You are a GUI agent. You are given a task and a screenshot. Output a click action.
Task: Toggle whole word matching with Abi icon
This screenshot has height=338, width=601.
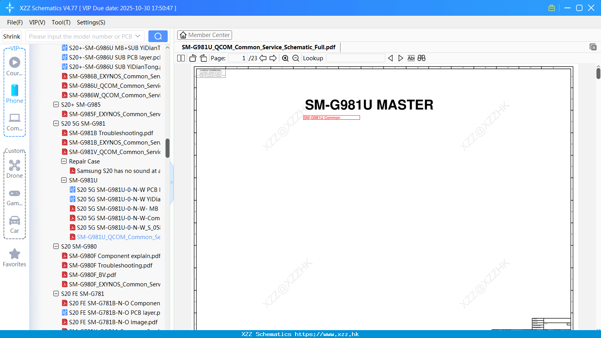[x=411, y=58]
